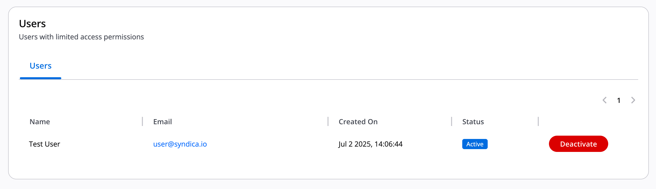This screenshot has width=656, height=189.
Task: Grab the divider after the Name column
Action: point(142,122)
